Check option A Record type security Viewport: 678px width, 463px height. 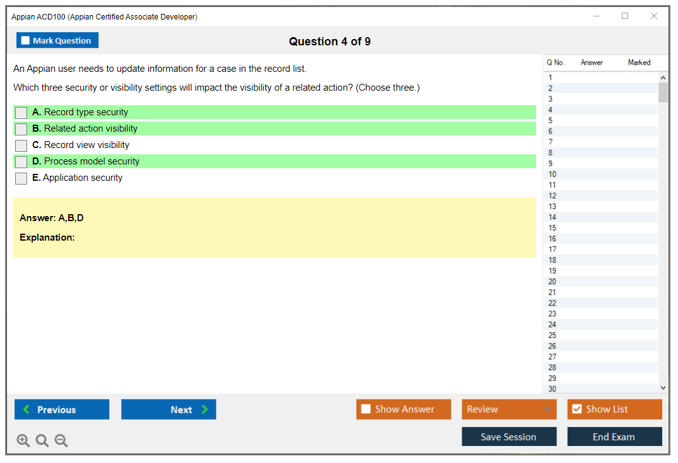(21, 113)
